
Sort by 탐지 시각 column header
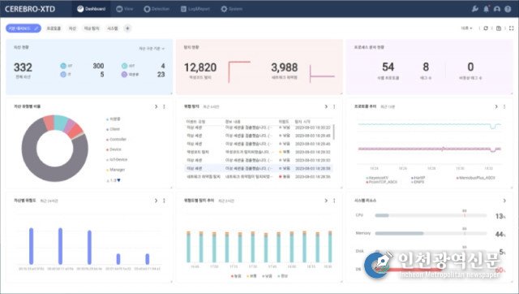click(302, 122)
